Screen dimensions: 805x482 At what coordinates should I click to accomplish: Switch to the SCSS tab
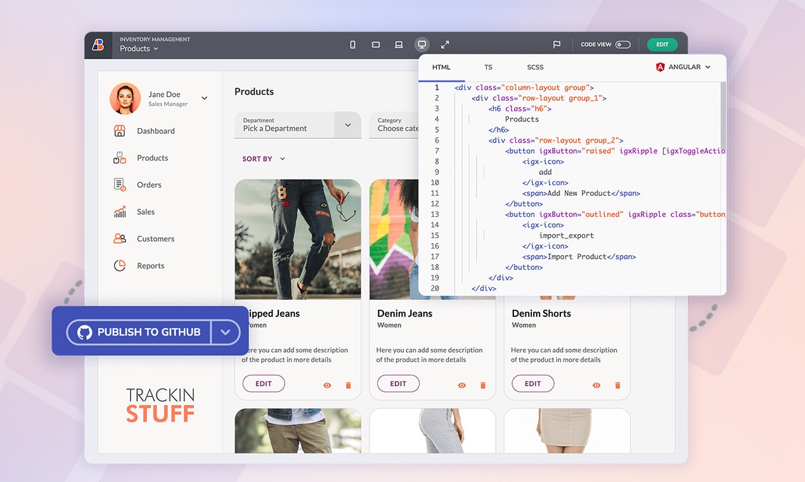pos(535,67)
